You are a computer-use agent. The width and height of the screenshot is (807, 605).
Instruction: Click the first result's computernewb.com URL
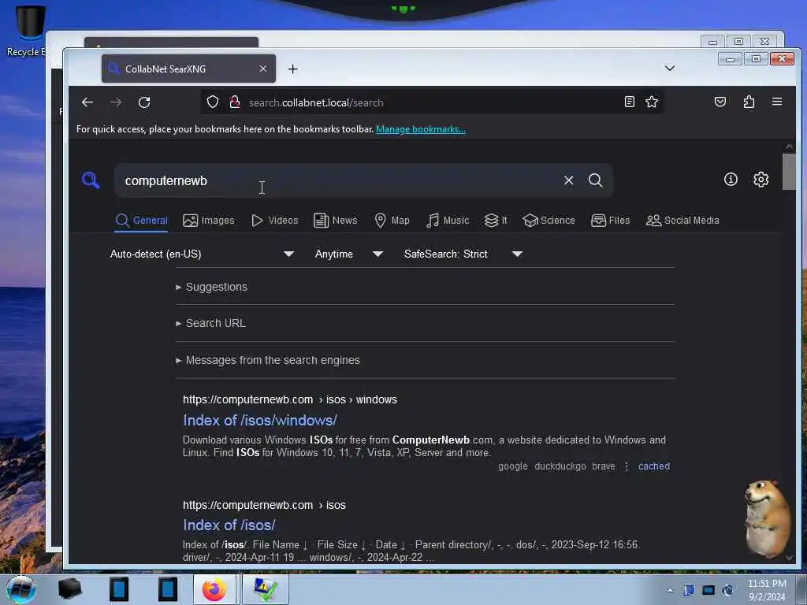(290, 399)
